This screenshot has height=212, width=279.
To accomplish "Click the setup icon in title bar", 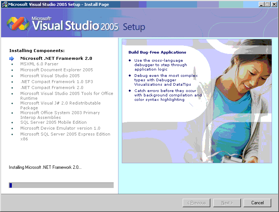I will 5,4.
